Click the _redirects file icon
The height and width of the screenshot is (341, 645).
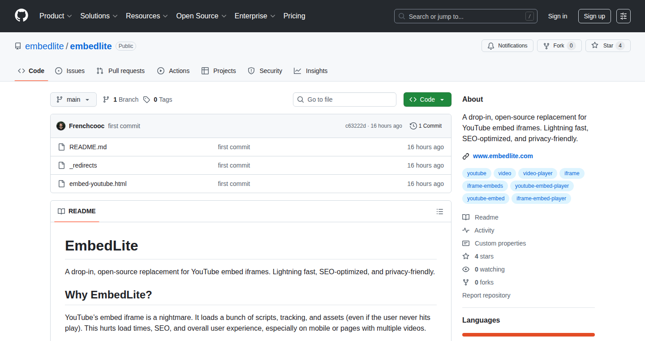(x=61, y=165)
